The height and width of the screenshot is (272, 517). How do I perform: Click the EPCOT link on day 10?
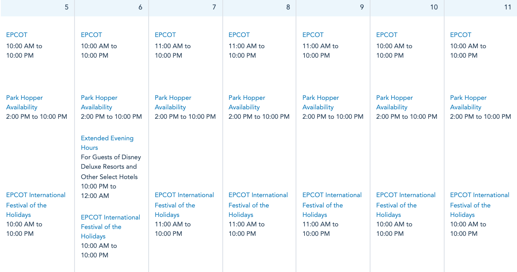point(387,35)
